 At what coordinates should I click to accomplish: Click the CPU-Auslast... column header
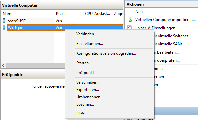point(97,14)
